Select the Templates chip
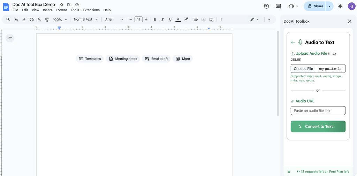This screenshot has width=357, height=176. click(90, 59)
